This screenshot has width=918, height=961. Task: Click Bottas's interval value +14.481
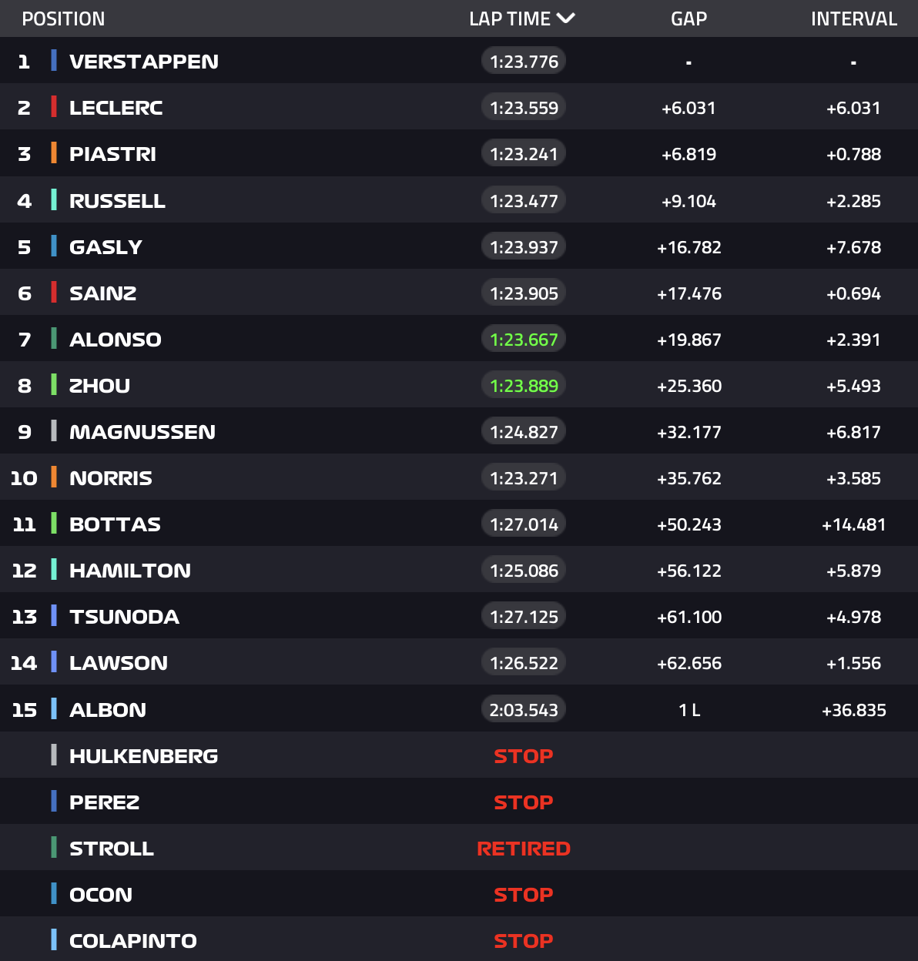pos(853,524)
